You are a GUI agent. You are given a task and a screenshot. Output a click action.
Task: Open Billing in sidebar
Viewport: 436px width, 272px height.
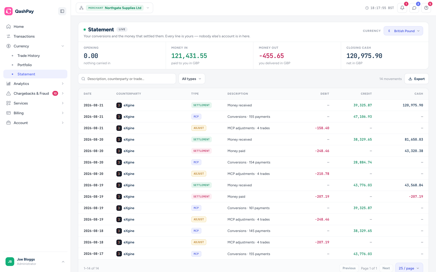(35, 113)
